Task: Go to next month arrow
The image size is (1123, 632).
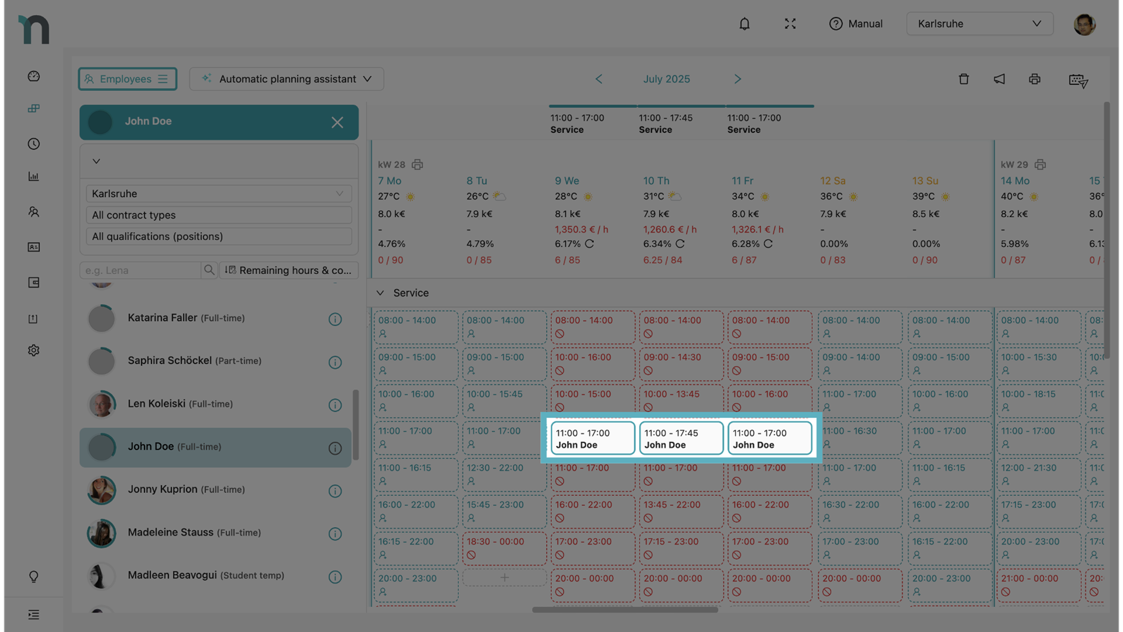Action: [738, 79]
